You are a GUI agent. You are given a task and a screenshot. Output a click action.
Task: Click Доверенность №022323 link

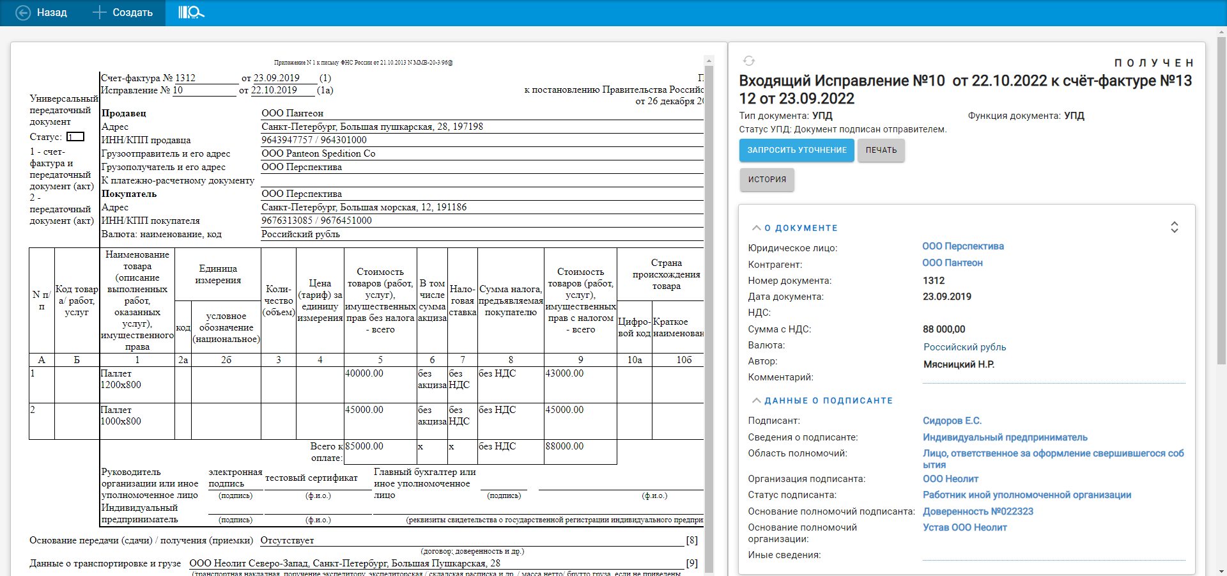[x=978, y=511]
